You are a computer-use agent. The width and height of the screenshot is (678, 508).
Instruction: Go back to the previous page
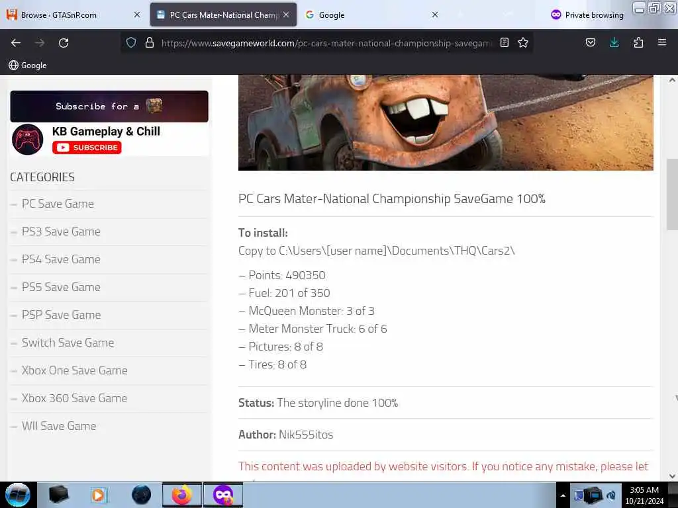[16, 43]
